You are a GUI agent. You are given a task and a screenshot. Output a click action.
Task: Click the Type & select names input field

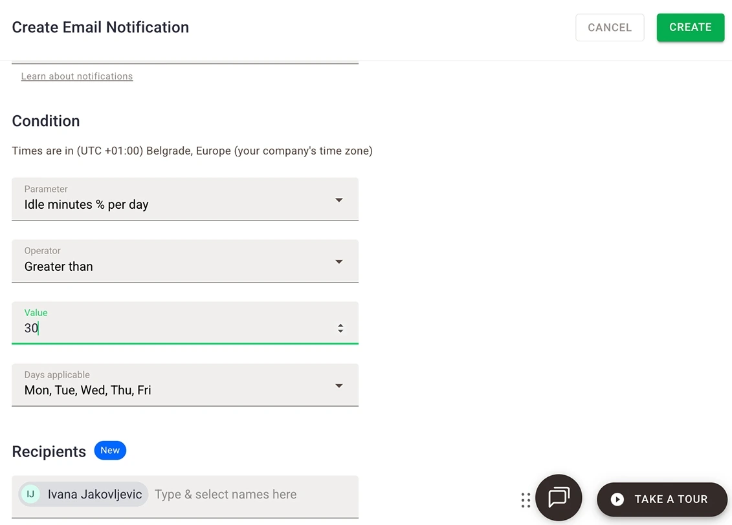point(225,494)
